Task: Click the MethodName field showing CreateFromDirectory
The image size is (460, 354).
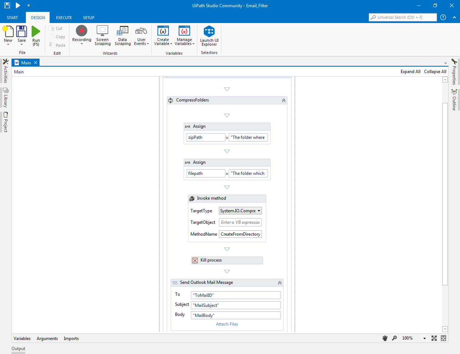Action: [240, 234]
